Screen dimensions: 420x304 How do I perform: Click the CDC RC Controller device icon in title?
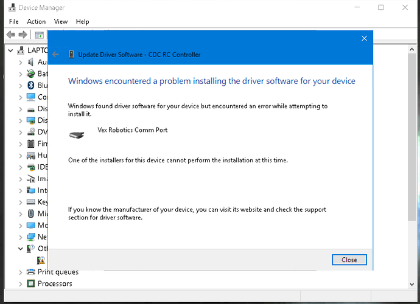[x=71, y=54]
